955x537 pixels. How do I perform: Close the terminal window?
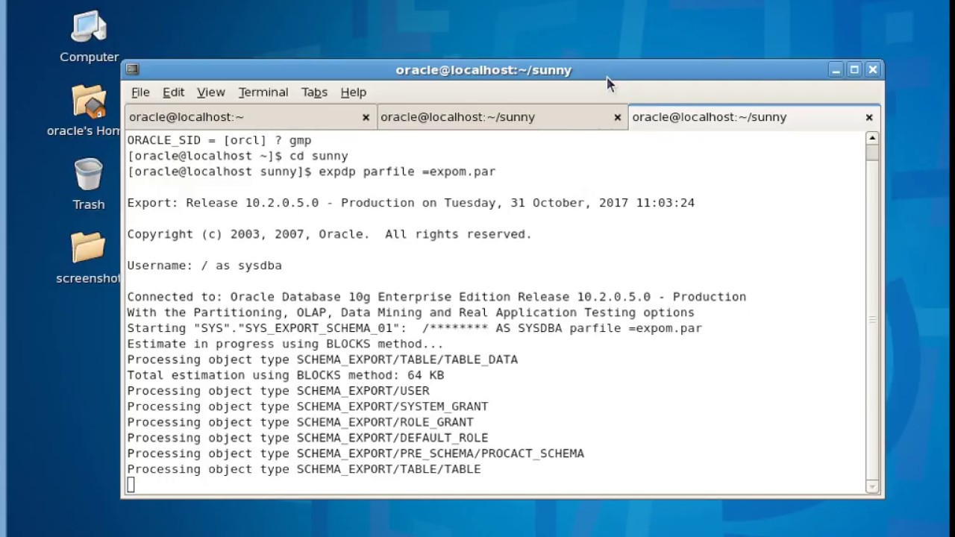tap(873, 69)
